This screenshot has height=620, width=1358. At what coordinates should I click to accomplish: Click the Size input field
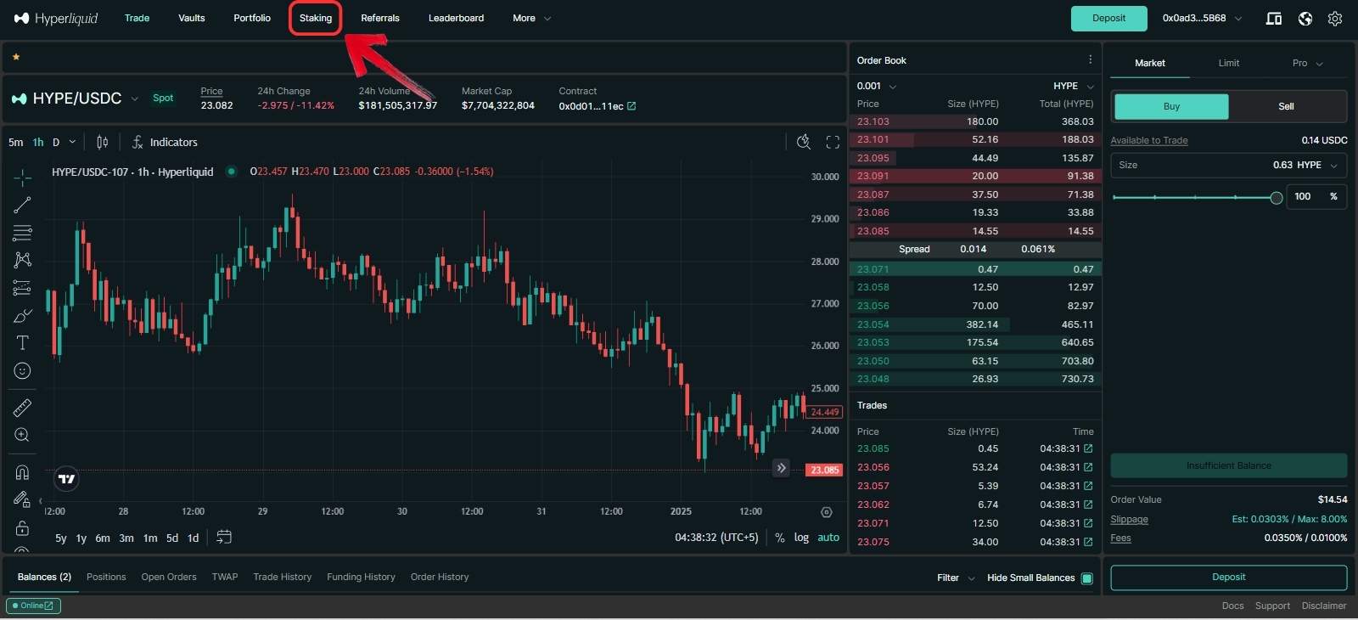coord(1228,165)
